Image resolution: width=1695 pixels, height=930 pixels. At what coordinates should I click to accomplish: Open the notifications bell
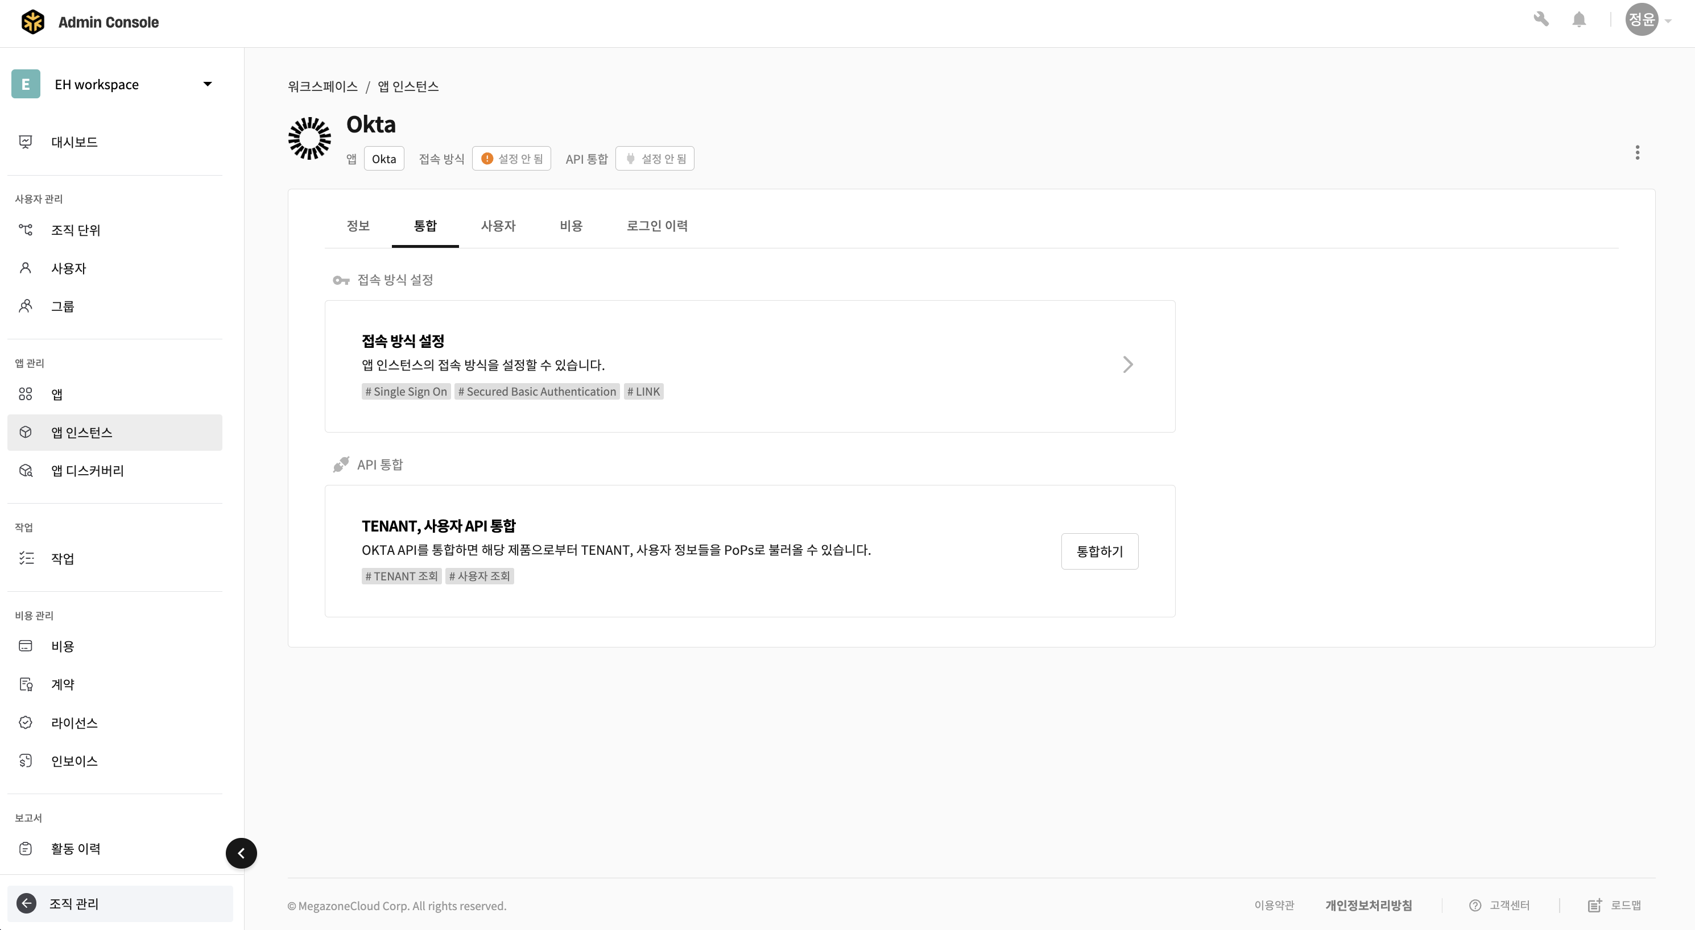point(1578,20)
